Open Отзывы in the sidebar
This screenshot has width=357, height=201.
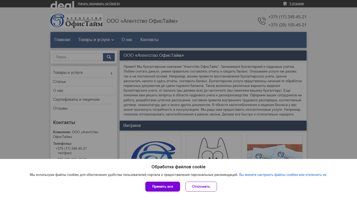pyautogui.click(x=60, y=108)
